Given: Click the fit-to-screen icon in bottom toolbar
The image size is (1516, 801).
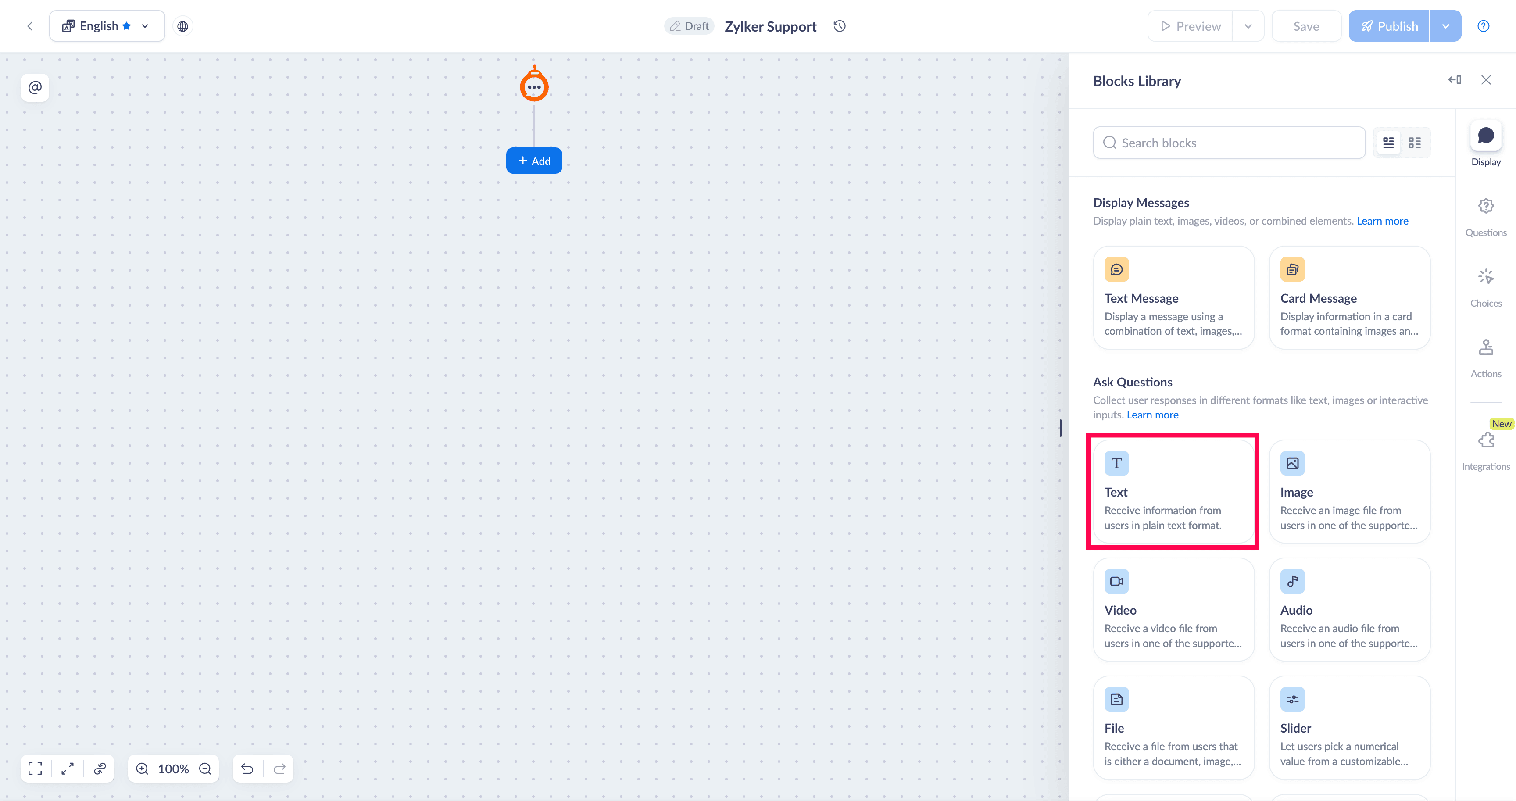Looking at the screenshot, I should 35,768.
